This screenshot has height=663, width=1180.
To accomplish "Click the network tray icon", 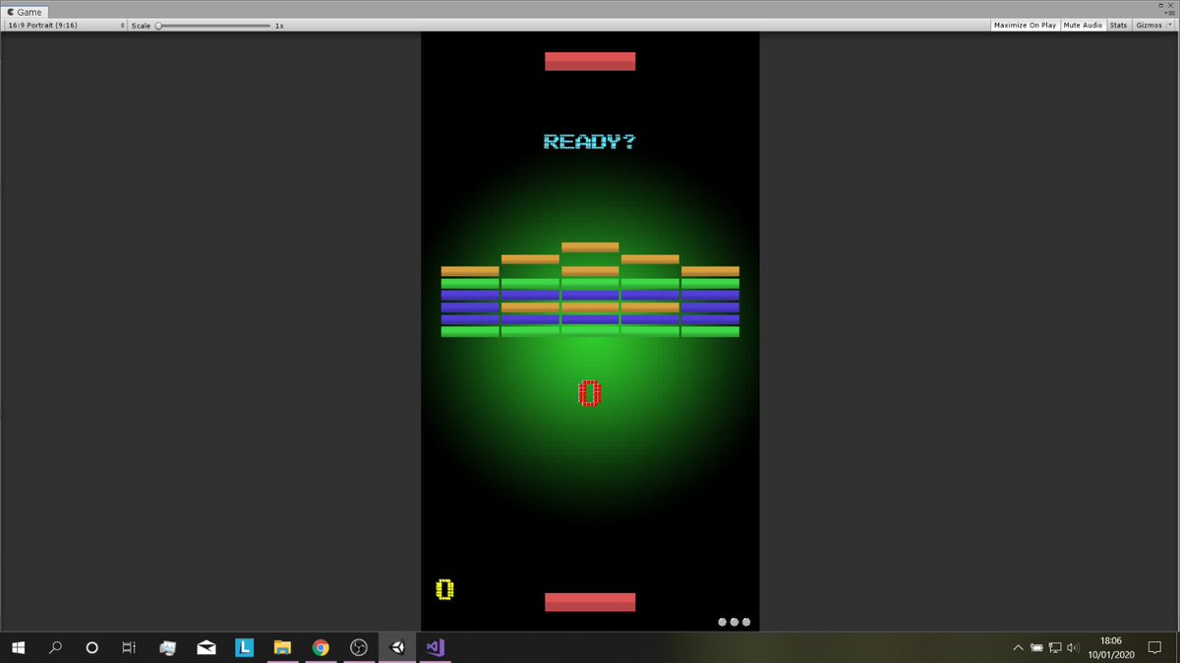I will [x=1055, y=648].
